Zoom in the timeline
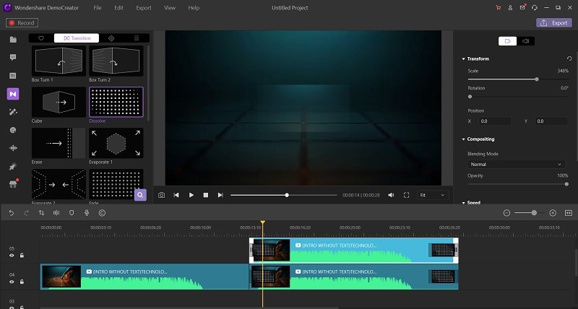578x309 pixels. tap(553, 213)
